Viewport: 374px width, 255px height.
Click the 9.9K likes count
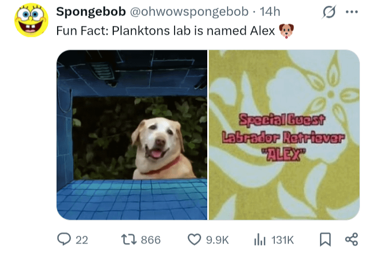point(217,240)
